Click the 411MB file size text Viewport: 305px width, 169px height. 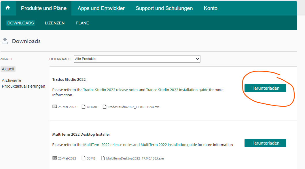pyautogui.click(x=92, y=107)
